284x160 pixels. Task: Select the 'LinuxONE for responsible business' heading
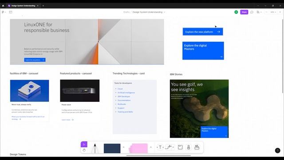coord(47,28)
